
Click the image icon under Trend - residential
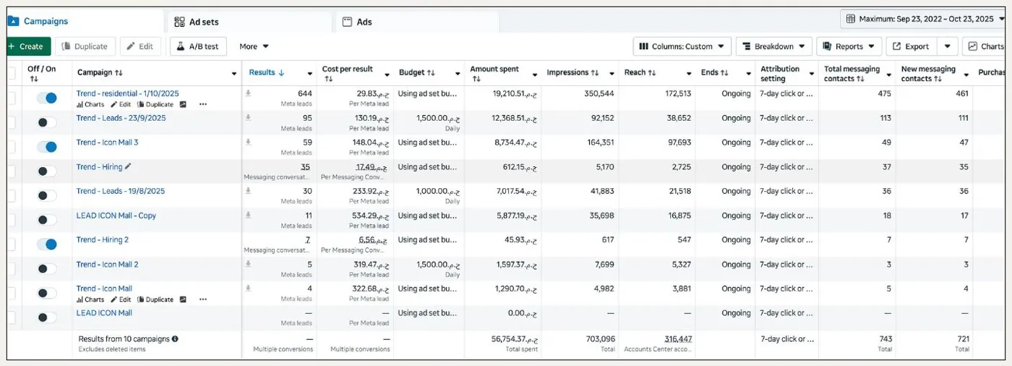coord(183,104)
